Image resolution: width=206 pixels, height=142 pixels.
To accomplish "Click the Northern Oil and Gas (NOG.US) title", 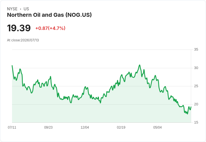I will (49, 15).
